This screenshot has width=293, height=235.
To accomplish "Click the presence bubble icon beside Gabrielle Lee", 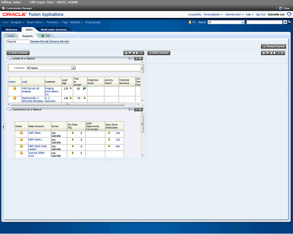I will [x=289, y=14].
